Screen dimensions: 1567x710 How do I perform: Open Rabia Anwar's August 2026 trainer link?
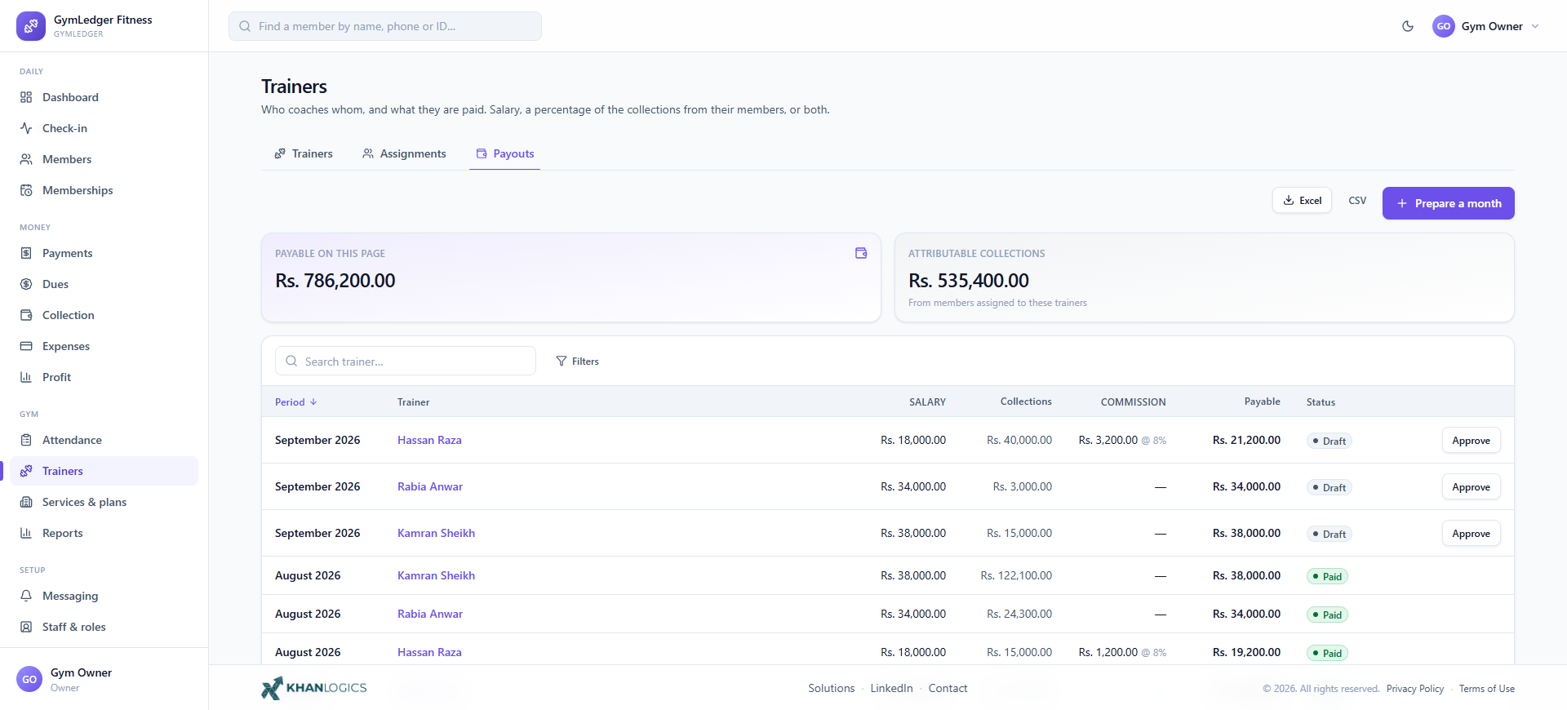coord(430,614)
